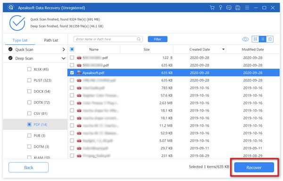Click the 18.1 KB row below 2.63 MB
The image size is (283, 181).
(174, 111)
